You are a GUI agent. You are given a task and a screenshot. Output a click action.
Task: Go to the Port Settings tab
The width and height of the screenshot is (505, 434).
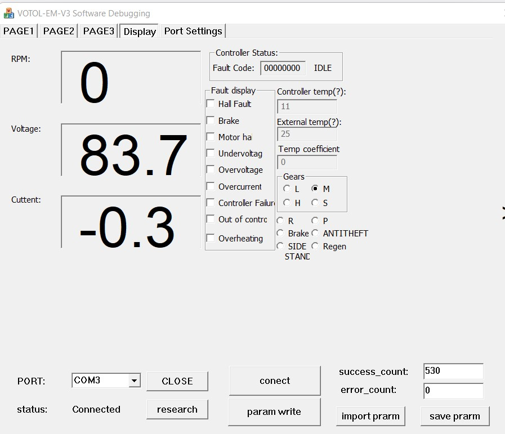tap(193, 31)
